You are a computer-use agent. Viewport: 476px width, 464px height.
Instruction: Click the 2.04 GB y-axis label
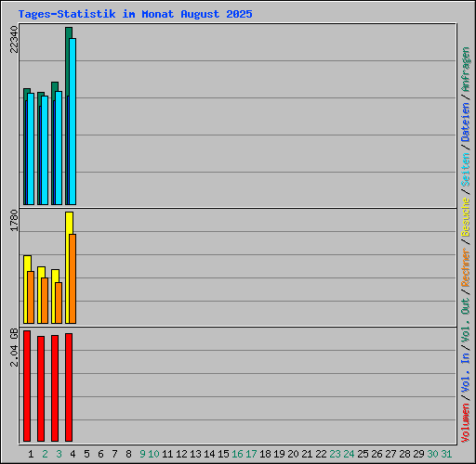14,348
